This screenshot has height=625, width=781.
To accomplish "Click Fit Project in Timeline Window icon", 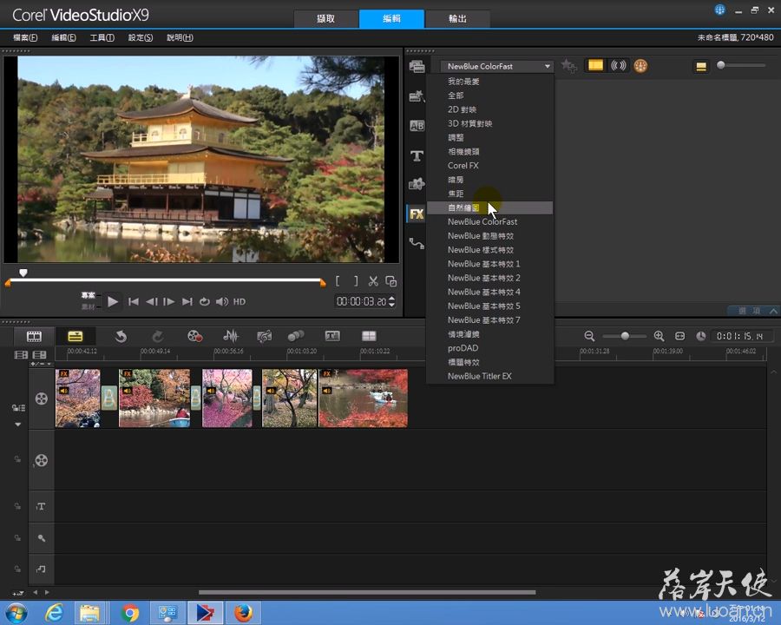I will click(679, 337).
